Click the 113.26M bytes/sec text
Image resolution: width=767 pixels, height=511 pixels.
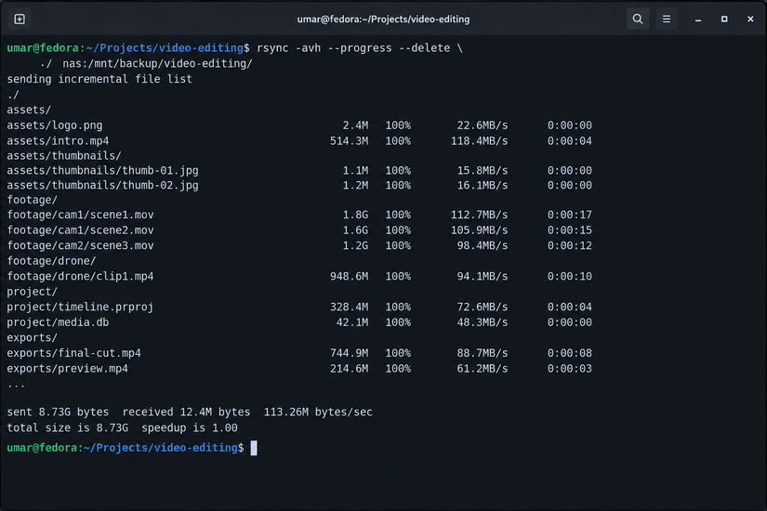pos(318,413)
